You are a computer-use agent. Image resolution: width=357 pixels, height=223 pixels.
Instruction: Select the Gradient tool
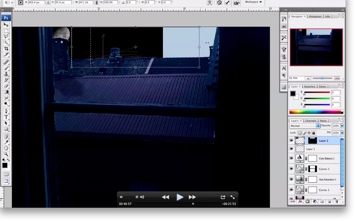[x=6, y=92]
